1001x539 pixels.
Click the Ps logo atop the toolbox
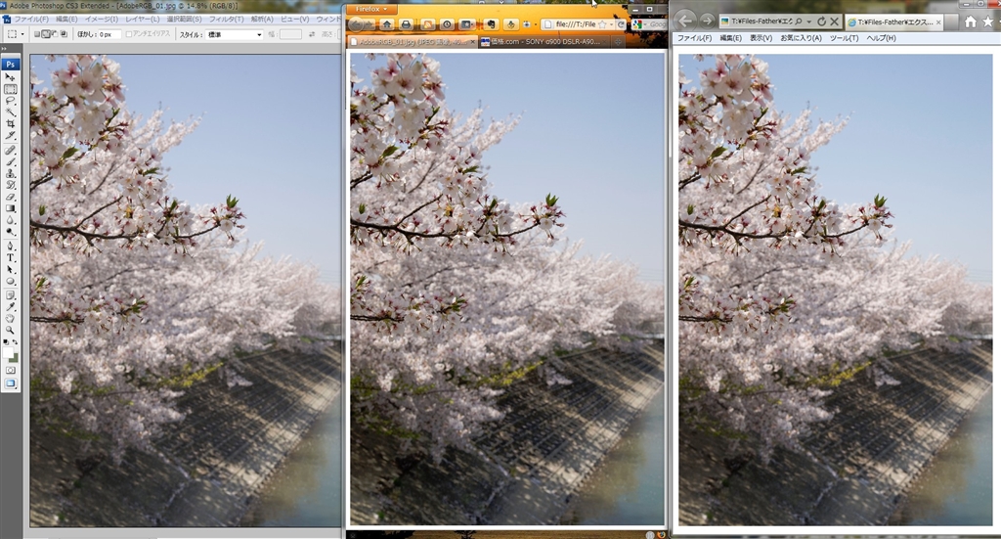(x=10, y=64)
